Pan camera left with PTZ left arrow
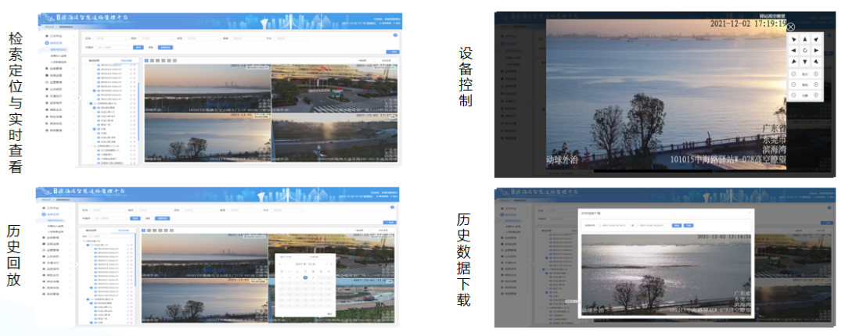This screenshot has height=336, width=845. 793,51
